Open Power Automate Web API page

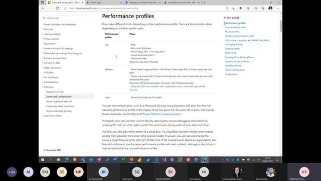click(x=59, y=102)
